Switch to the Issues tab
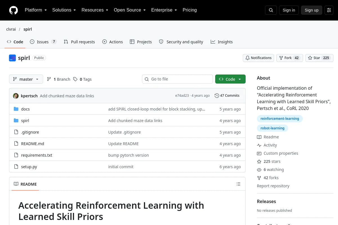 coord(43,42)
